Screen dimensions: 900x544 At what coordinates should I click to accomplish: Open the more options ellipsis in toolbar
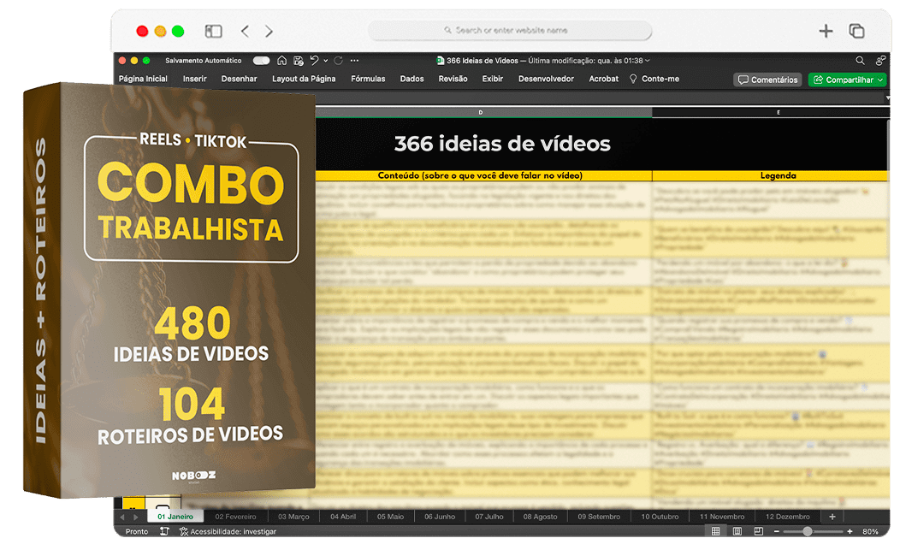354,61
